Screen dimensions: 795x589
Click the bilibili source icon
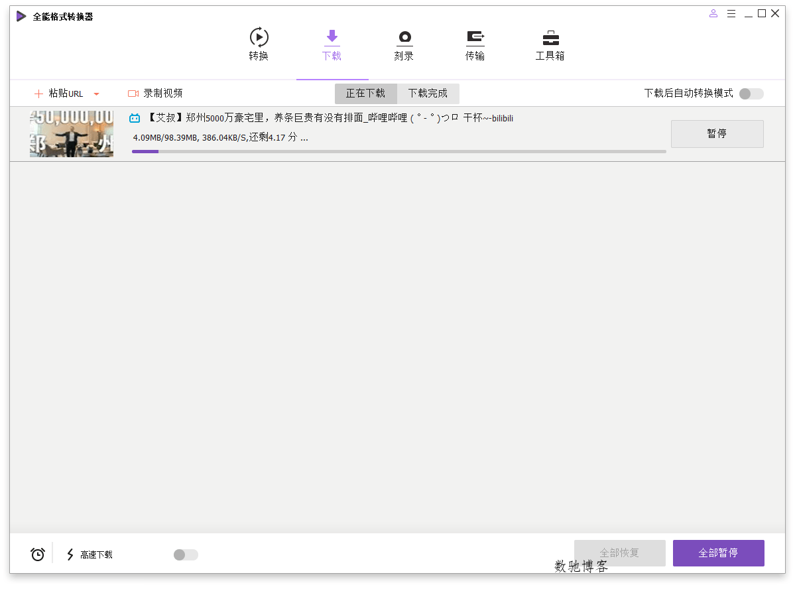coord(135,118)
